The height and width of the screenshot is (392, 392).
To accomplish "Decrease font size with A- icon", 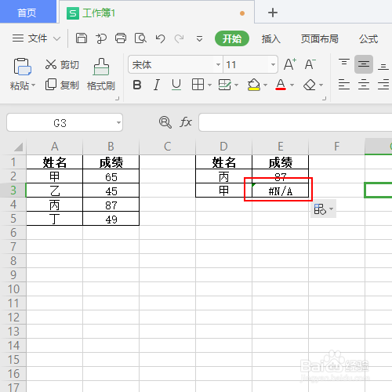I will pyautogui.click(x=310, y=64).
